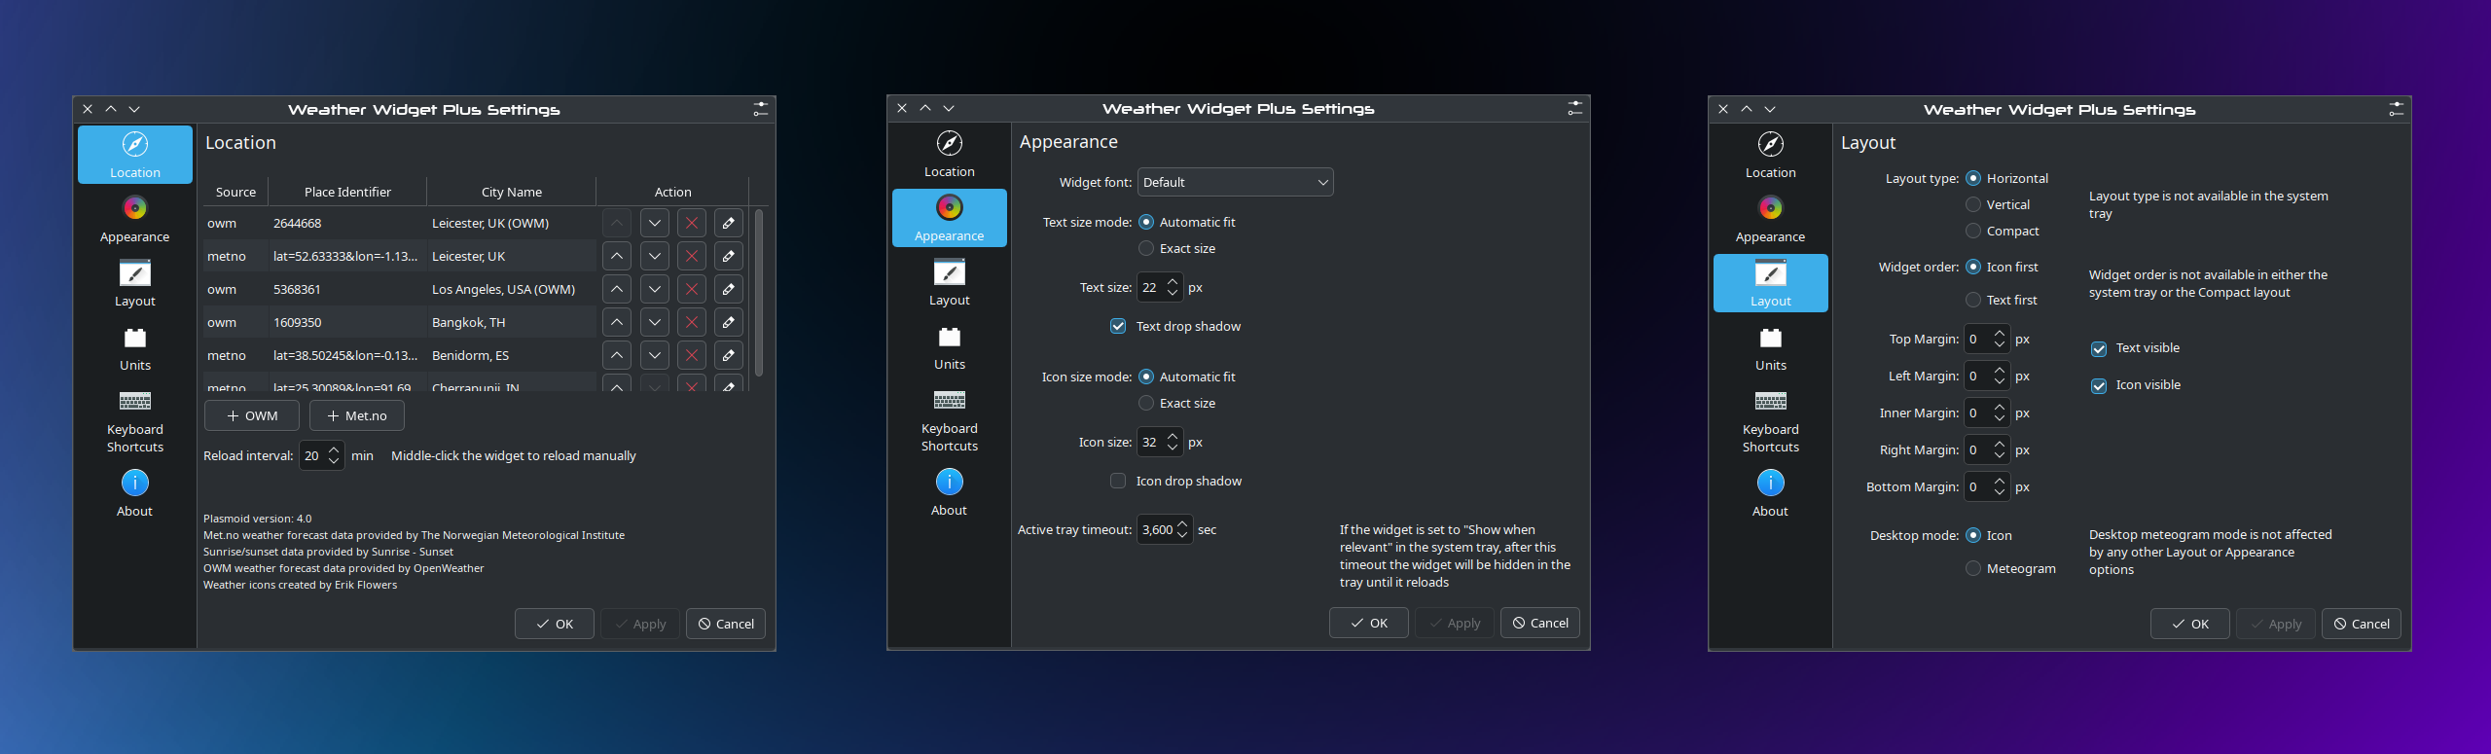Add a new Met.no location
2491x754 pixels.
pos(357,416)
